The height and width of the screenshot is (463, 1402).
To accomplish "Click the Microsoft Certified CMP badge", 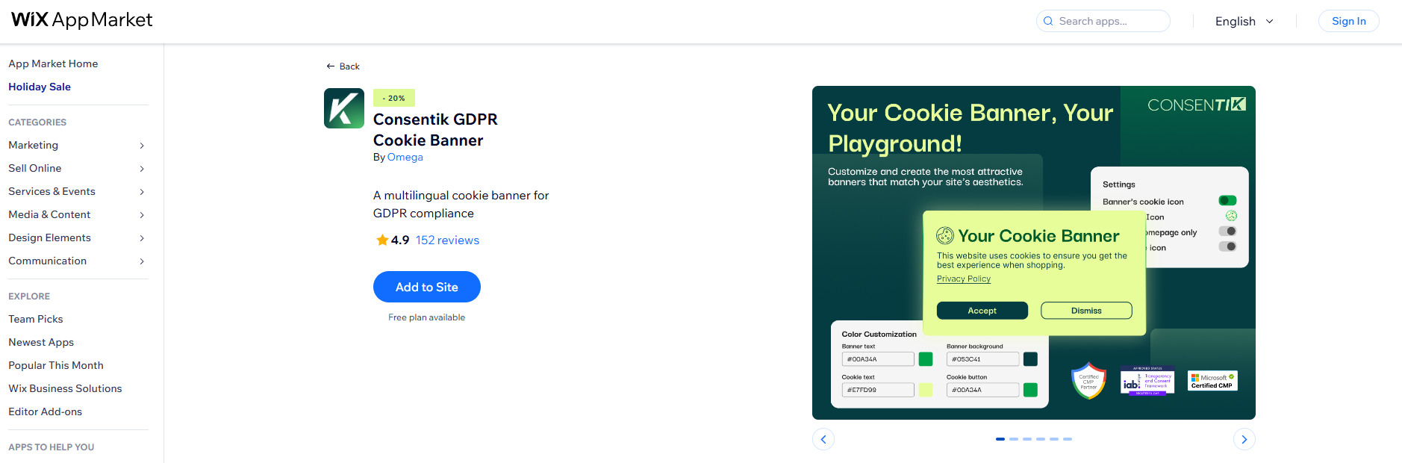I will coord(1212,381).
